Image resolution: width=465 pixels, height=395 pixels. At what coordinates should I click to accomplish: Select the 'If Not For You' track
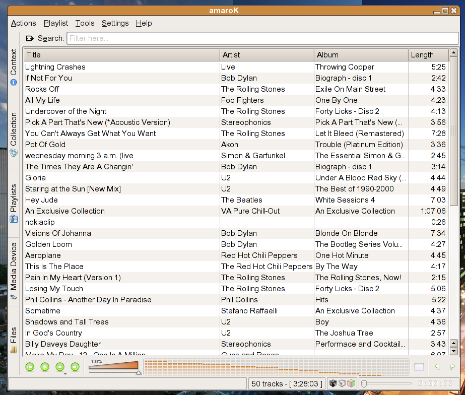tap(236, 78)
